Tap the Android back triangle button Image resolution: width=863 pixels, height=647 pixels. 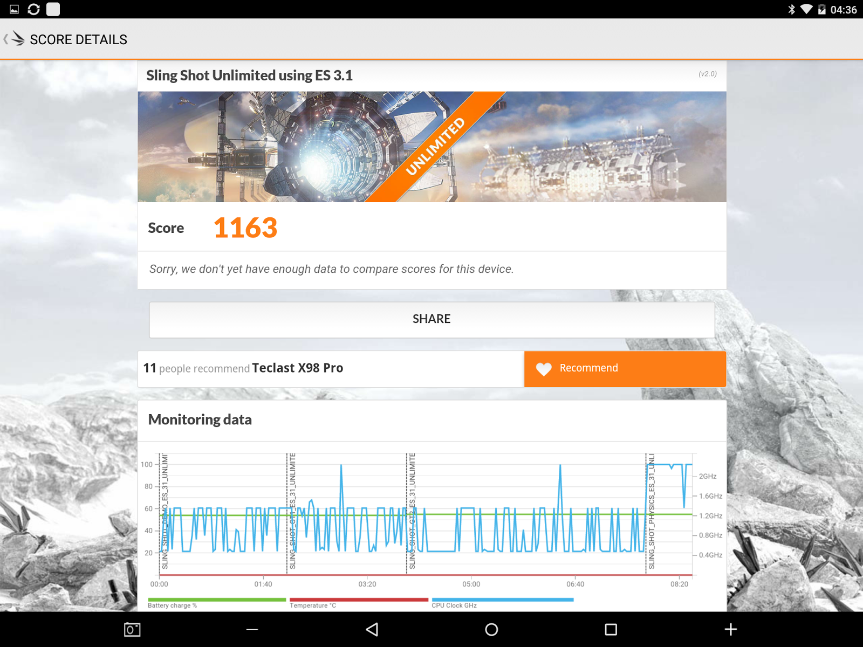(x=372, y=629)
